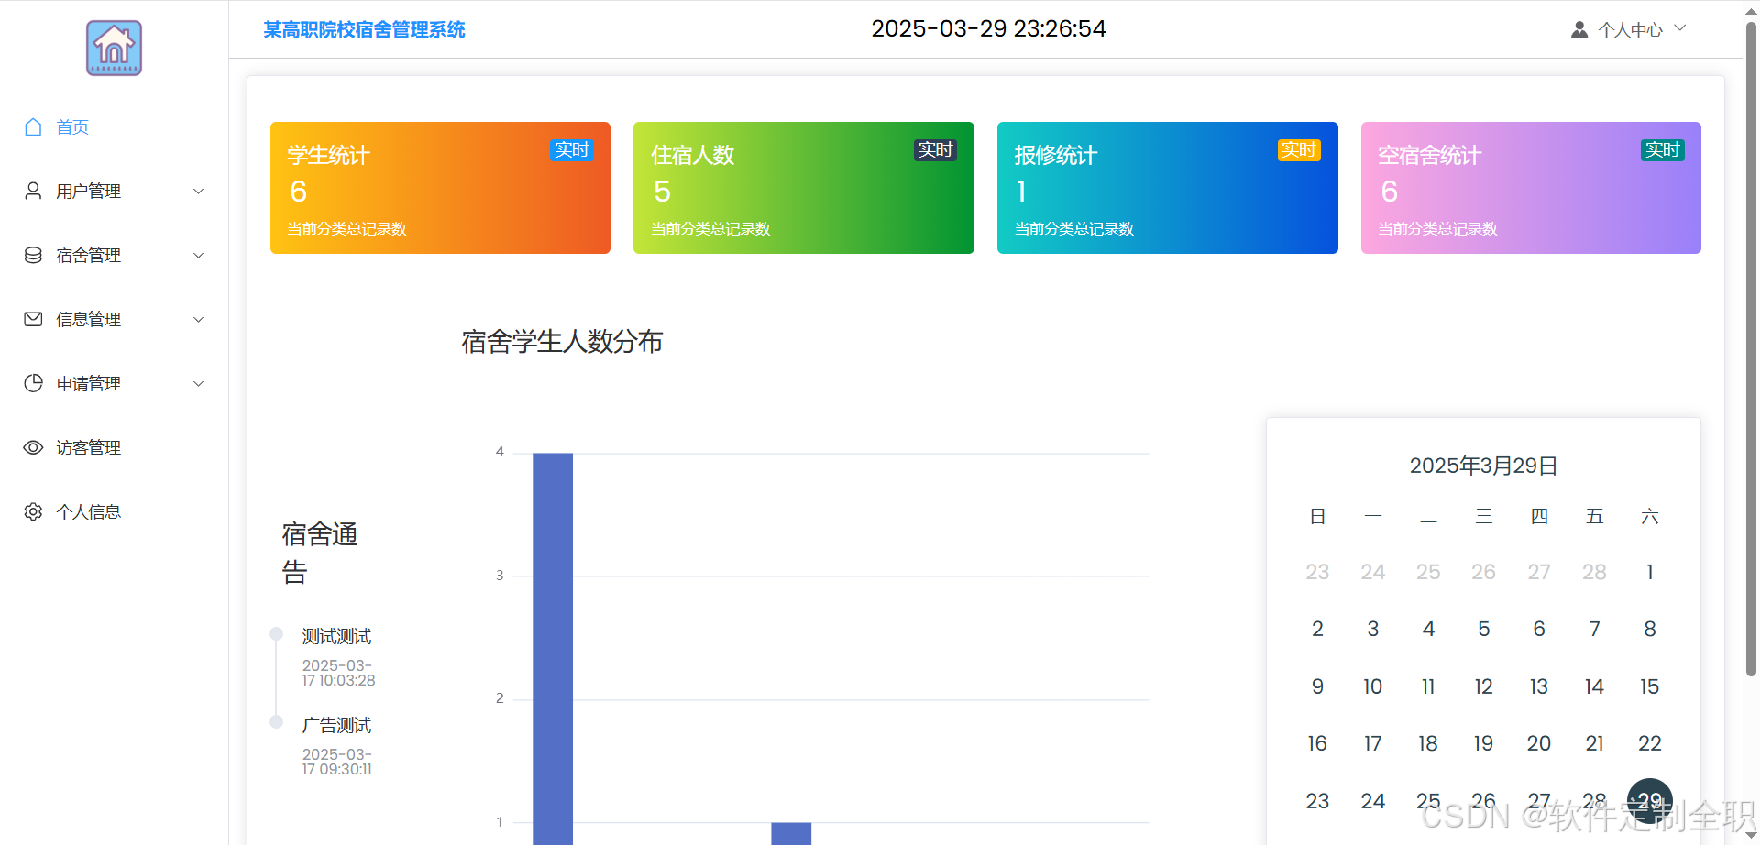The width and height of the screenshot is (1760, 845).
Task: Click the database icon beside 宿舍管理
Action: pyautogui.click(x=33, y=255)
